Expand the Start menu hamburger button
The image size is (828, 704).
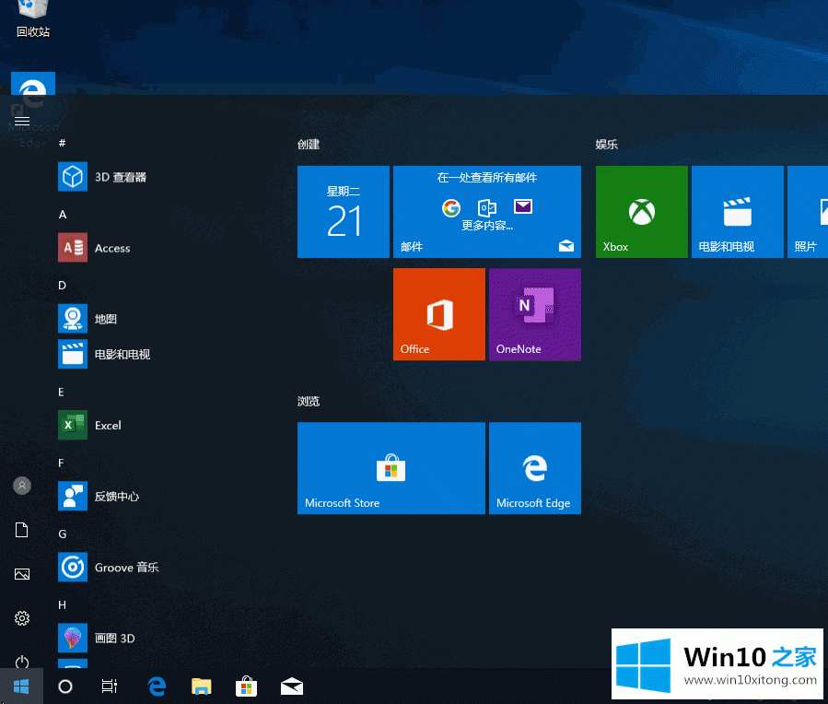coord(22,122)
